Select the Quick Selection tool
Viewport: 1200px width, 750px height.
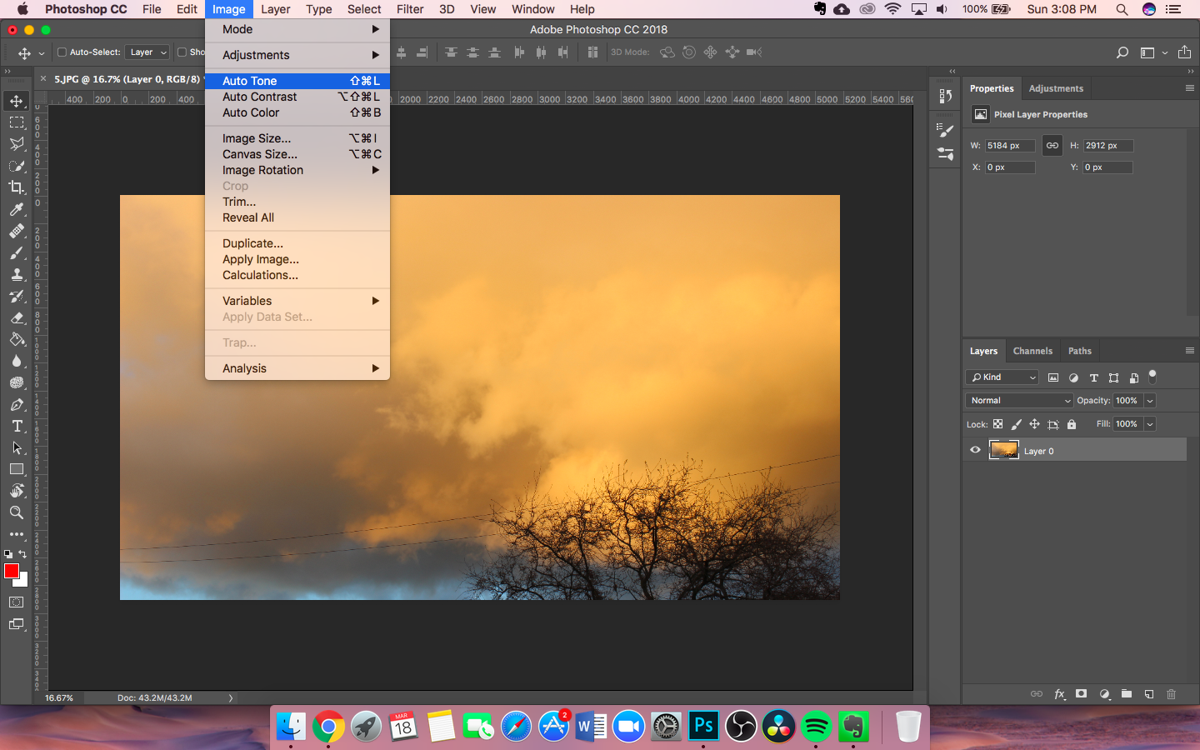click(x=17, y=166)
